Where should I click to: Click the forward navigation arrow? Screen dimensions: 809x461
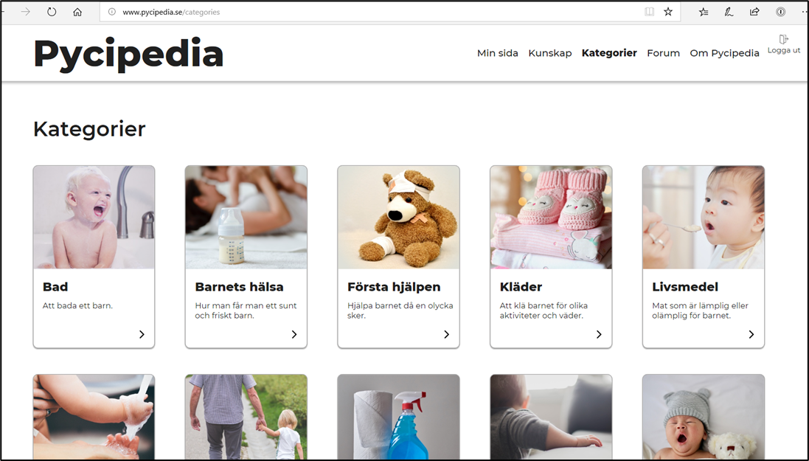[25, 12]
